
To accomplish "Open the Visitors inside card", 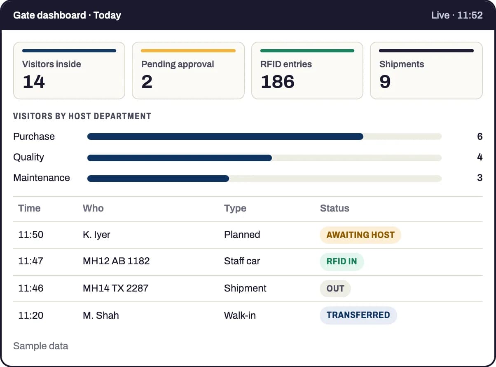I will pyautogui.click(x=69, y=71).
